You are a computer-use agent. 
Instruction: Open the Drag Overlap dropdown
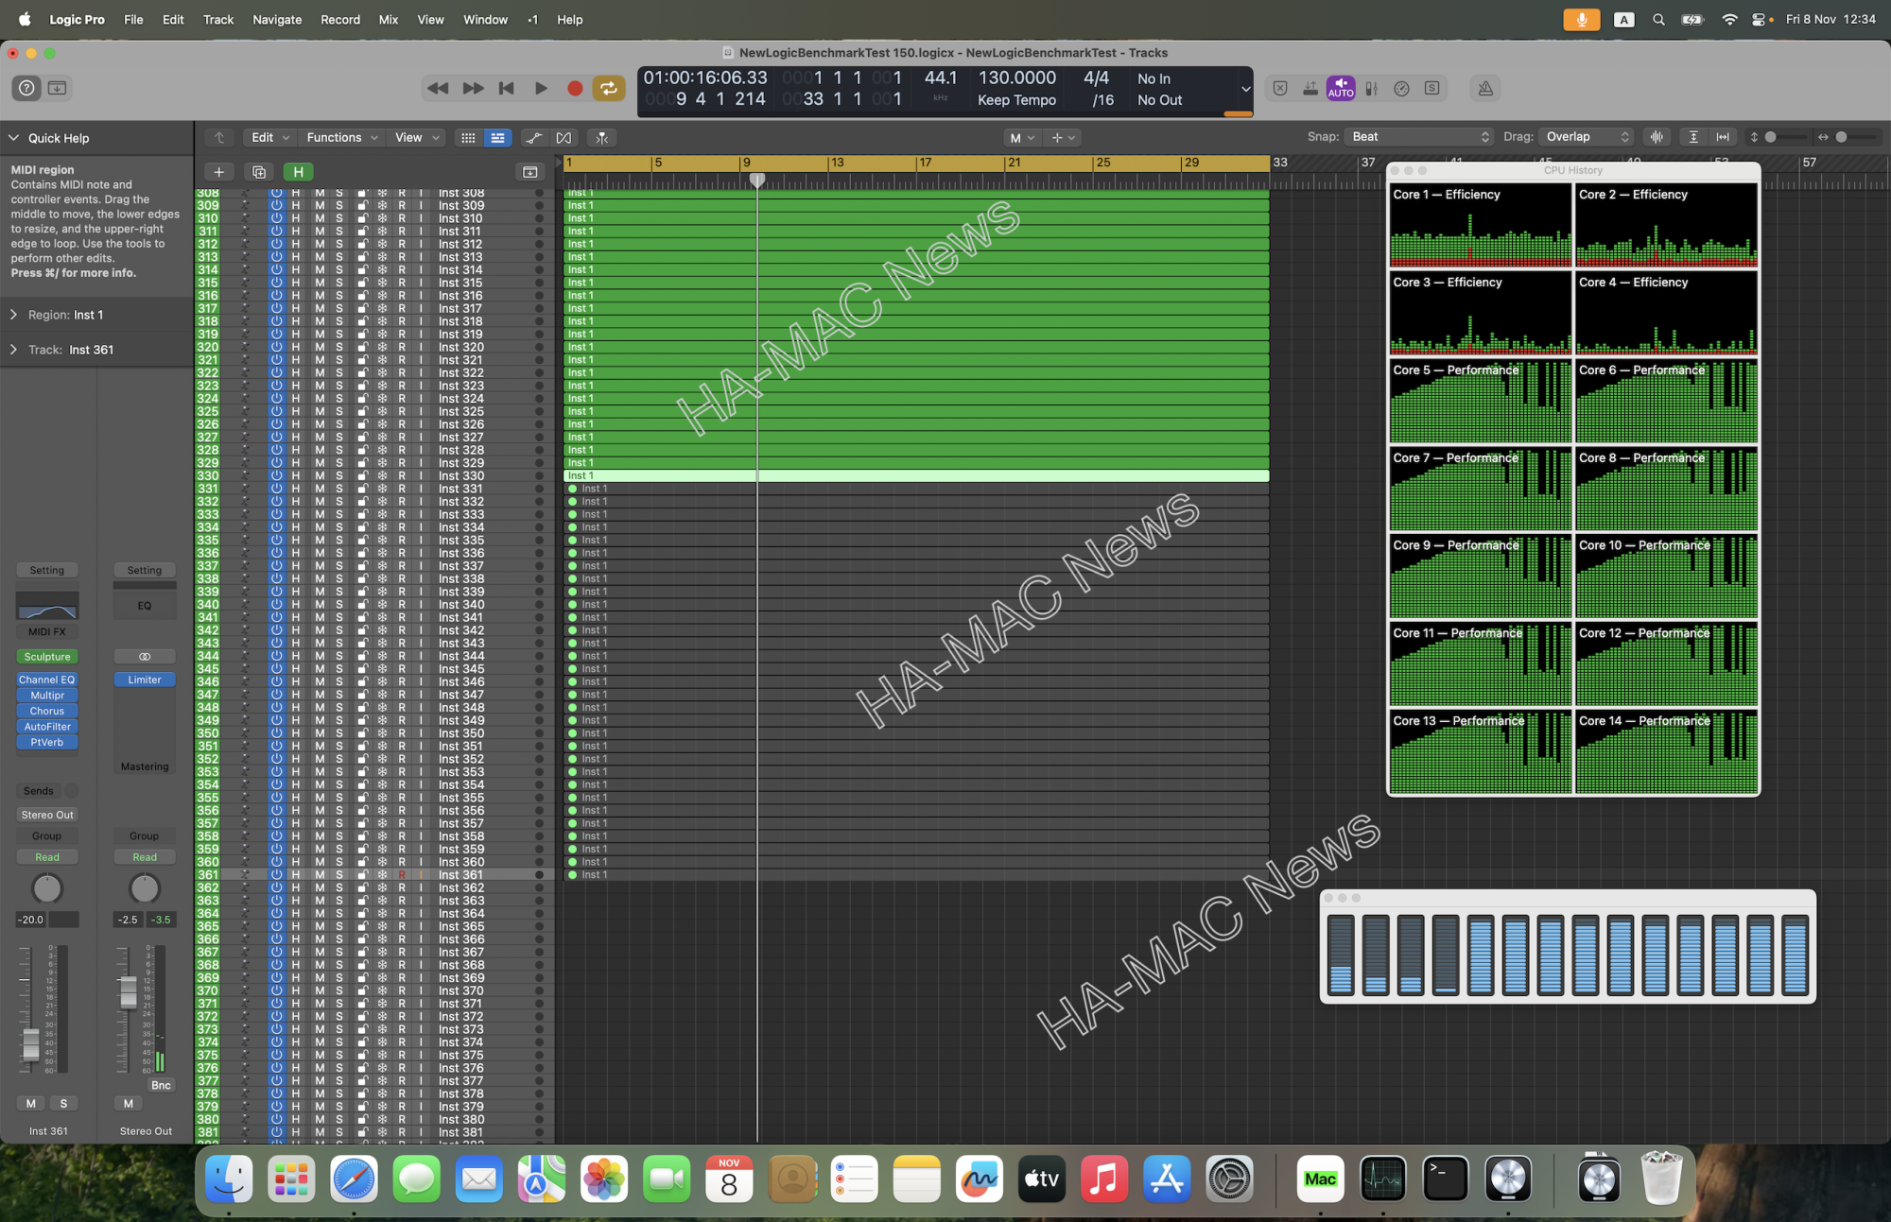point(1587,136)
